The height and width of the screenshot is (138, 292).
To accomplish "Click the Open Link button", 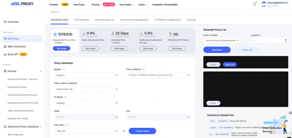I will (x=230, y=64).
